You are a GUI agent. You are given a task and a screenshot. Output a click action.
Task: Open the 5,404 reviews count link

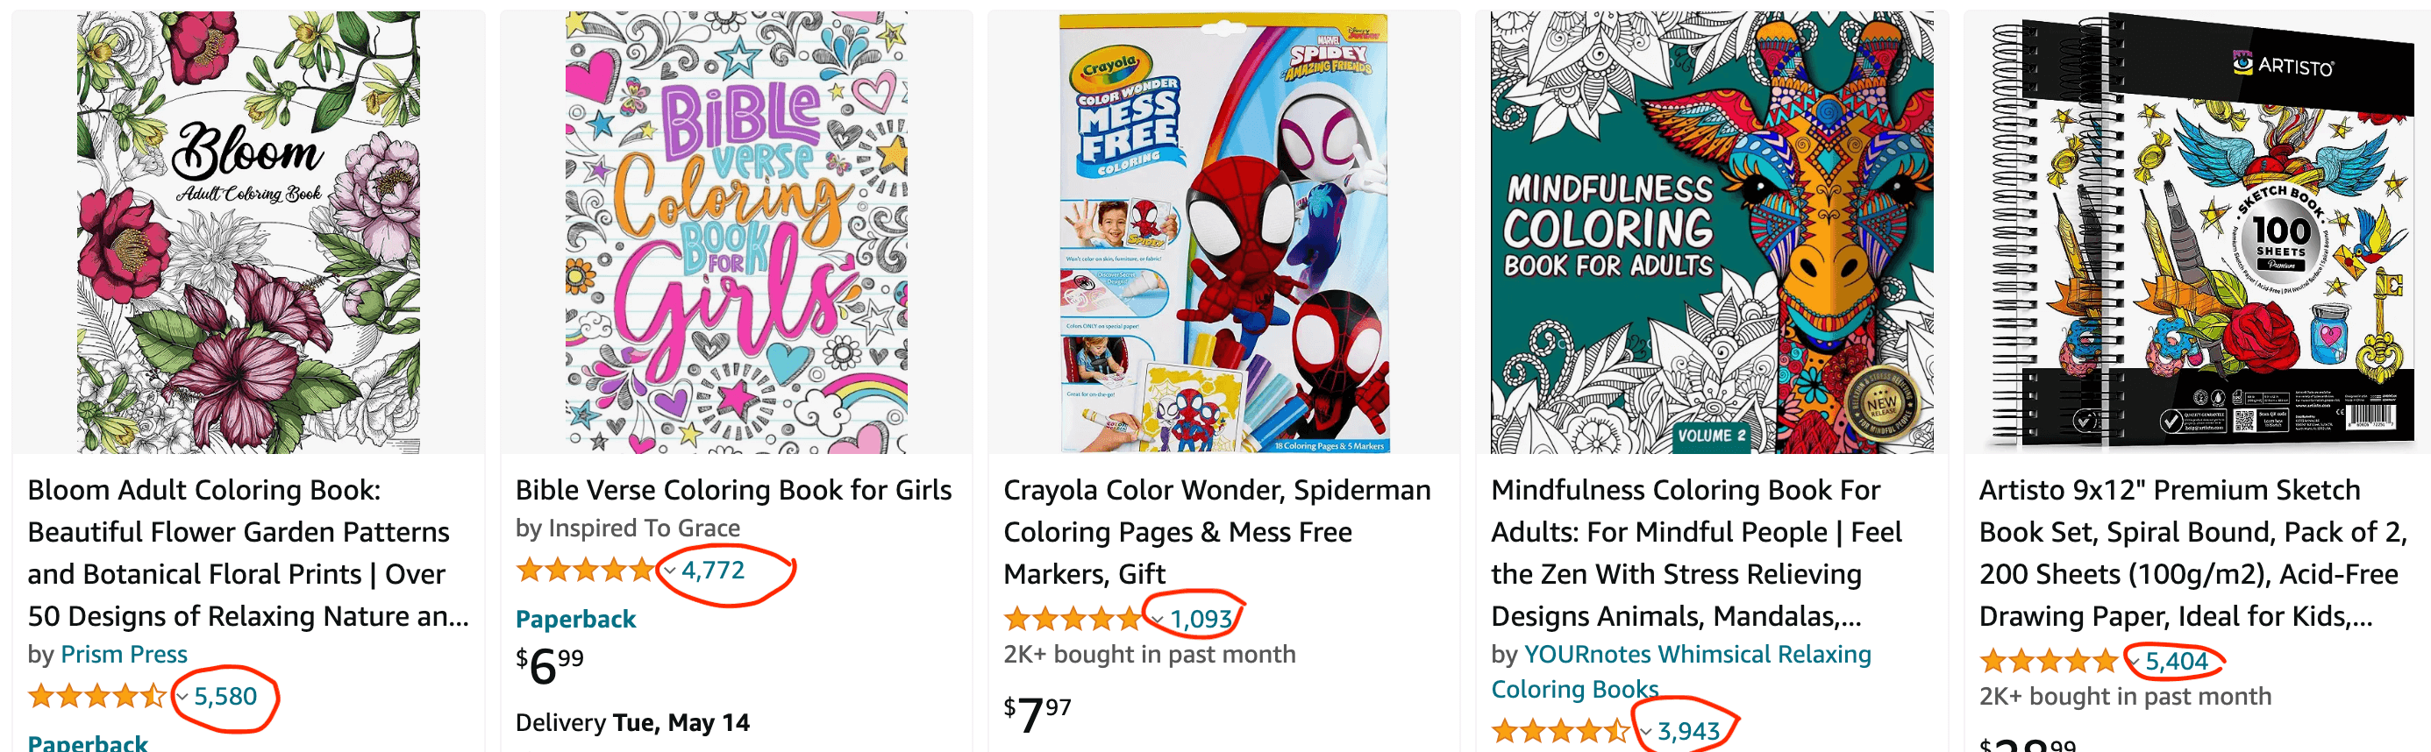click(2176, 662)
